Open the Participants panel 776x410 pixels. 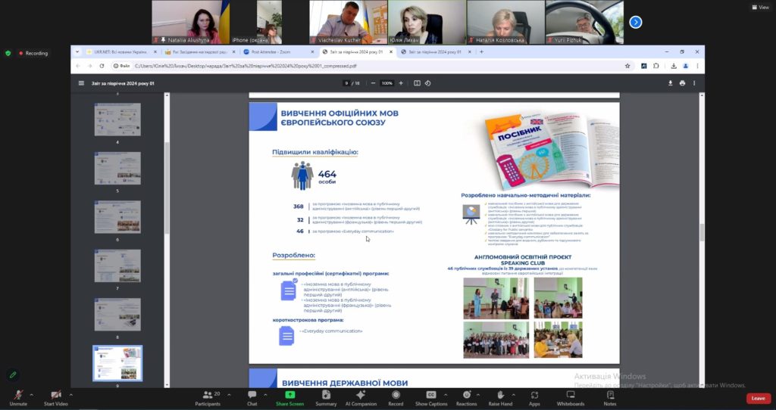click(x=208, y=398)
